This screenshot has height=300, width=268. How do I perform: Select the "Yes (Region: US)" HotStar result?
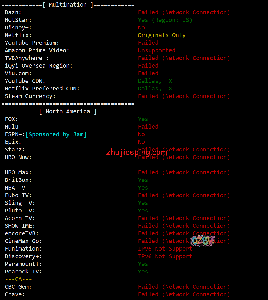(165, 20)
